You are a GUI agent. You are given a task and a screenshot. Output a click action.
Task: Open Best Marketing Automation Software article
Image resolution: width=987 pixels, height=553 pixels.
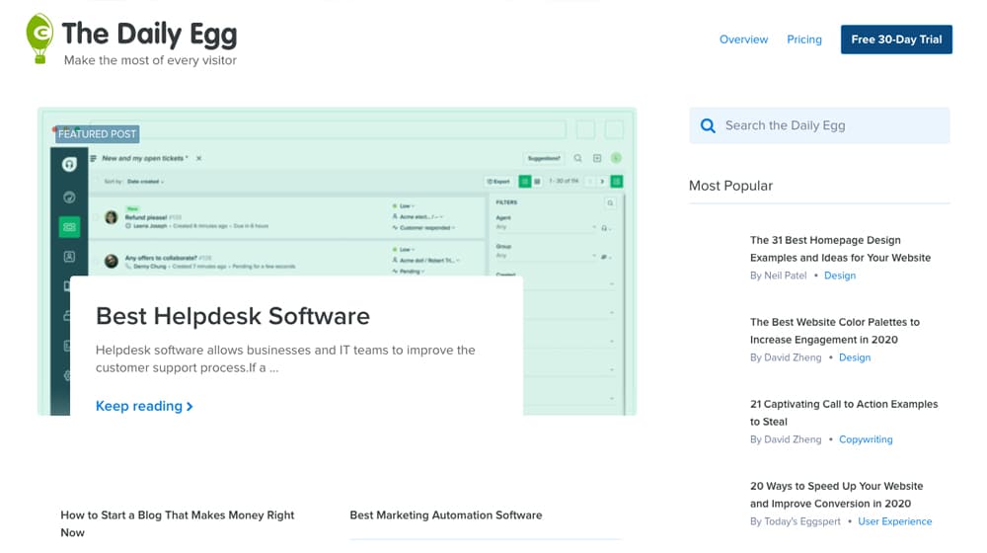446,515
